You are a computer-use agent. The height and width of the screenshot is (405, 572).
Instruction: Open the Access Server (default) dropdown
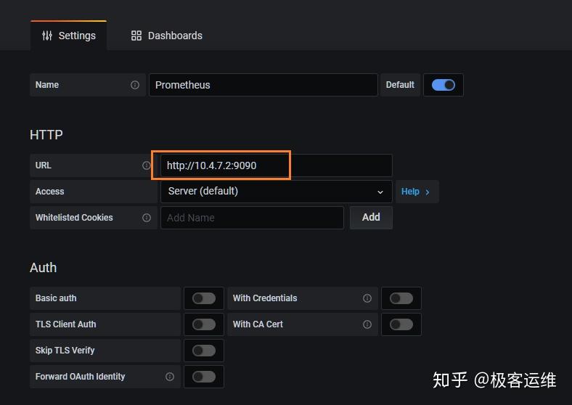(276, 192)
